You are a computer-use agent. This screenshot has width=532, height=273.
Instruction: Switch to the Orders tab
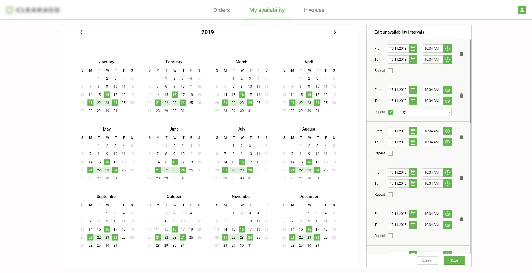coord(221,10)
